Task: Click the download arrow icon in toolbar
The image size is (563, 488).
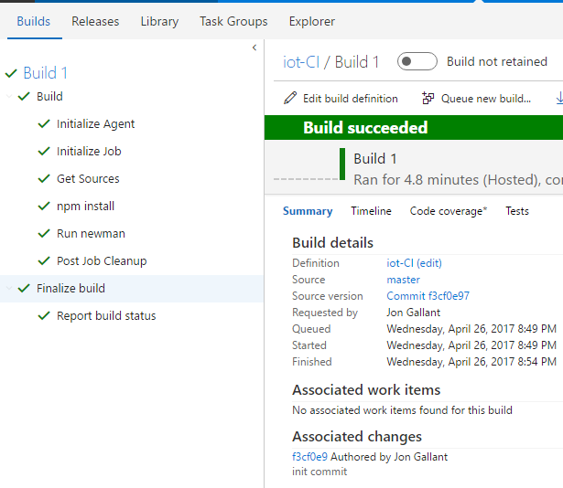Action: pos(558,98)
